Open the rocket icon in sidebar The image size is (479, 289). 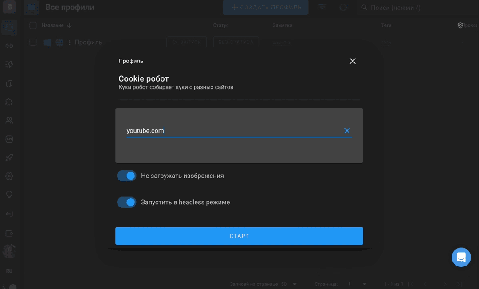coord(9,157)
